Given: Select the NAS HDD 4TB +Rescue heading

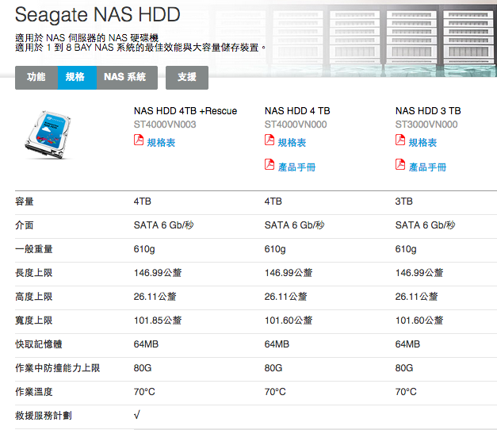Looking at the screenshot, I should [185, 111].
